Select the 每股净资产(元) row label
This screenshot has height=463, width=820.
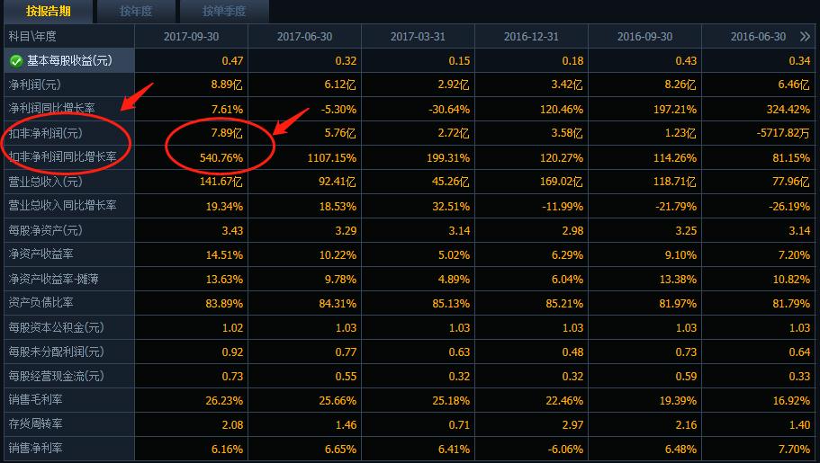click(x=46, y=230)
